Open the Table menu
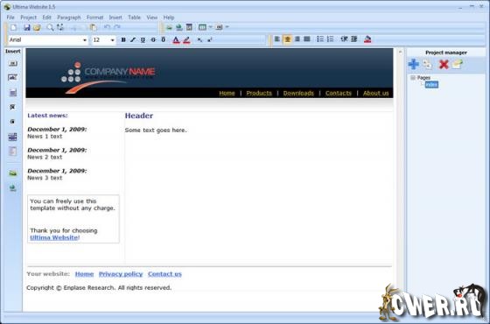The height and width of the screenshot is (324, 490). tap(134, 18)
